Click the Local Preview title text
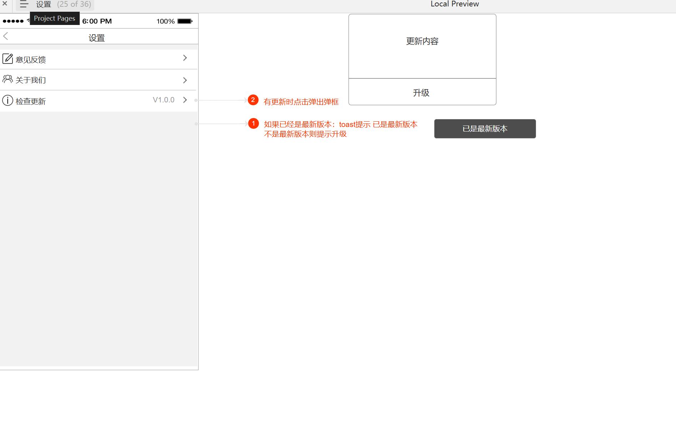Viewport: 676px width, 444px height. 455,4
